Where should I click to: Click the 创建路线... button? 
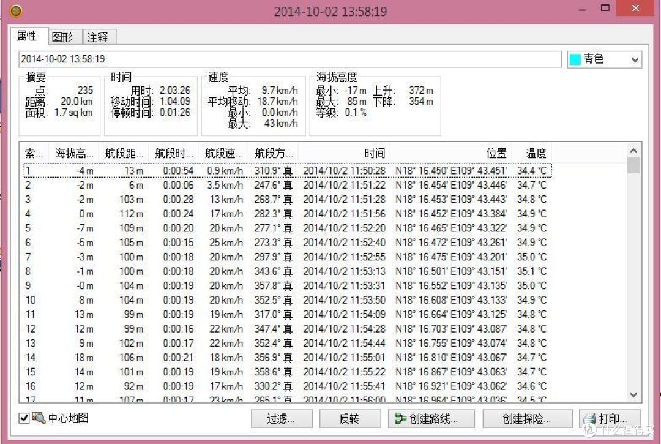(x=431, y=419)
